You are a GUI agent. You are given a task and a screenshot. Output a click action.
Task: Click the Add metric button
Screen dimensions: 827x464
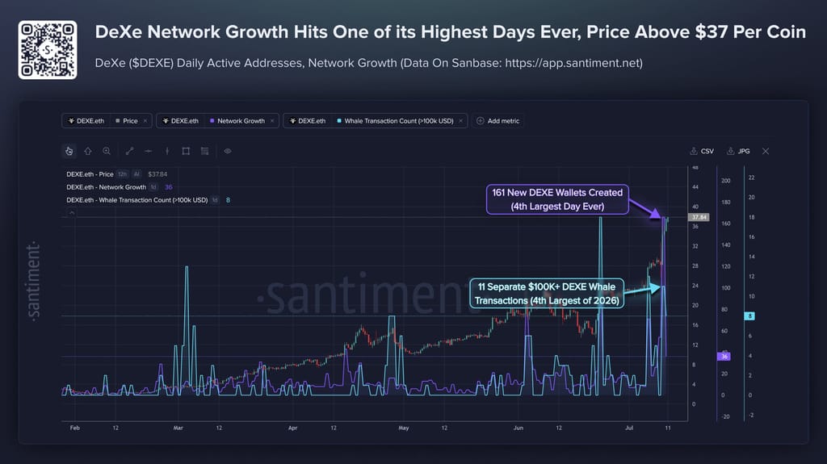tap(497, 121)
